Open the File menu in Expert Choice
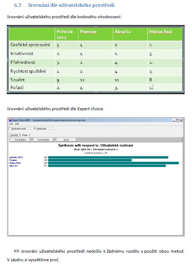192x272 pixels. (x=11, y=124)
